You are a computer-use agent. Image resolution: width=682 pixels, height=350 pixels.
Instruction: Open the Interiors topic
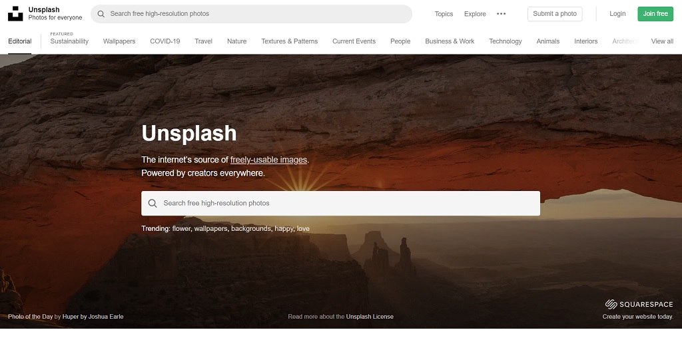click(x=586, y=41)
